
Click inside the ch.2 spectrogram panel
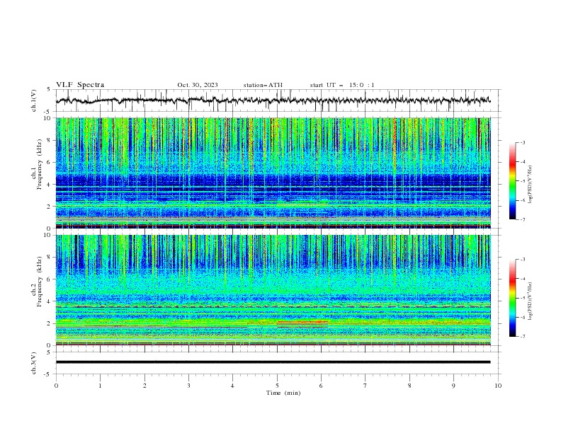point(273,290)
